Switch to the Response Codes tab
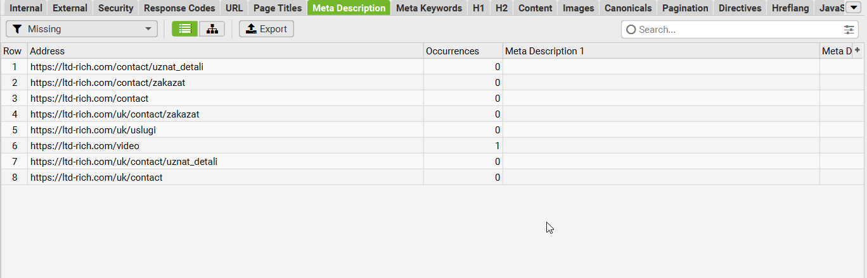867x278 pixels. click(179, 8)
